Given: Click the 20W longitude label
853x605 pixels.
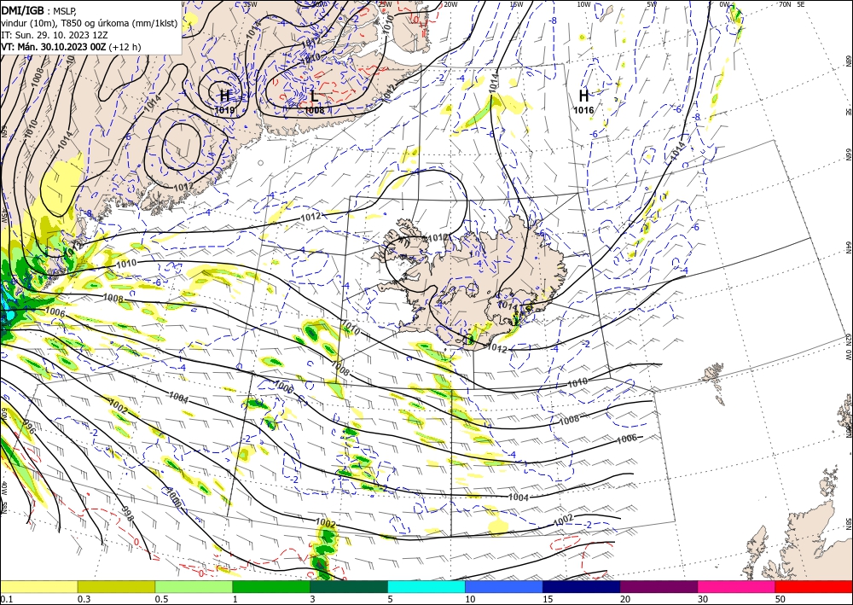Looking at the screenshot, I should pos(450,4).
